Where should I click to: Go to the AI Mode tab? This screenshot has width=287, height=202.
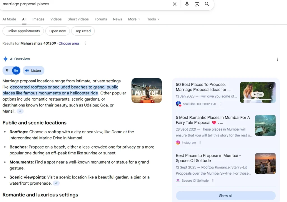point(9,19)
